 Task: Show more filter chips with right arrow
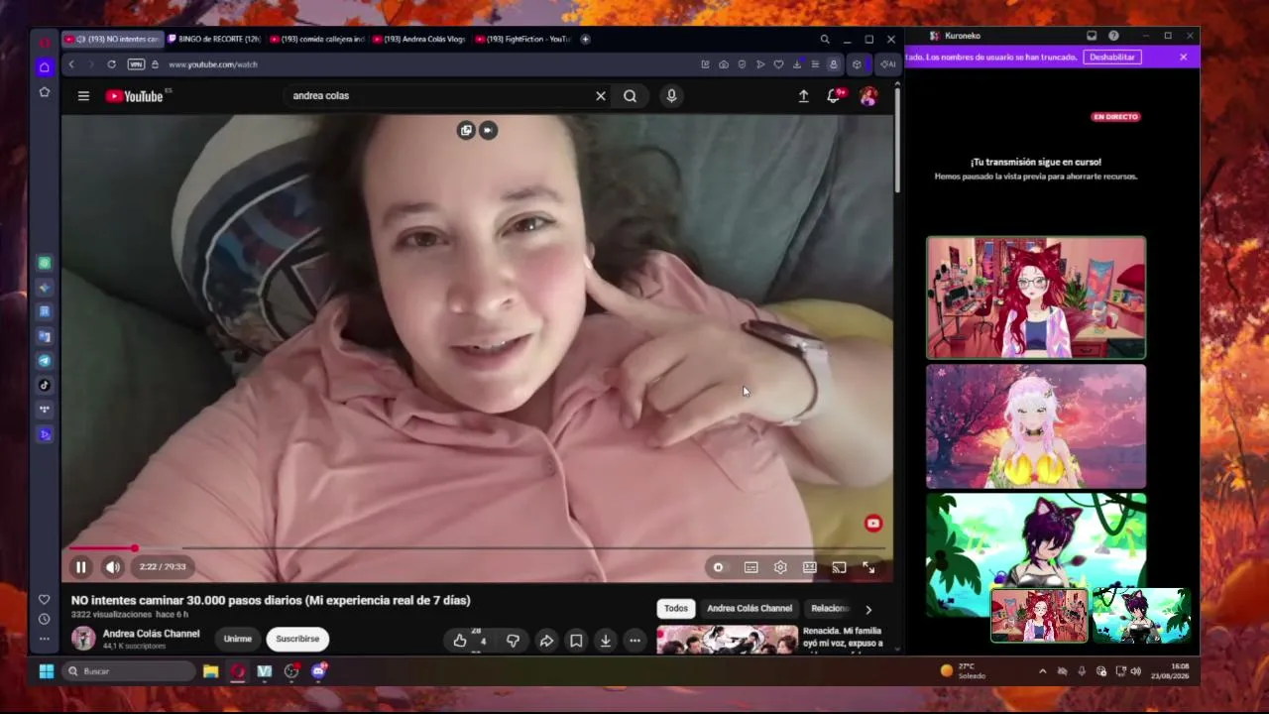click(868, 609)
